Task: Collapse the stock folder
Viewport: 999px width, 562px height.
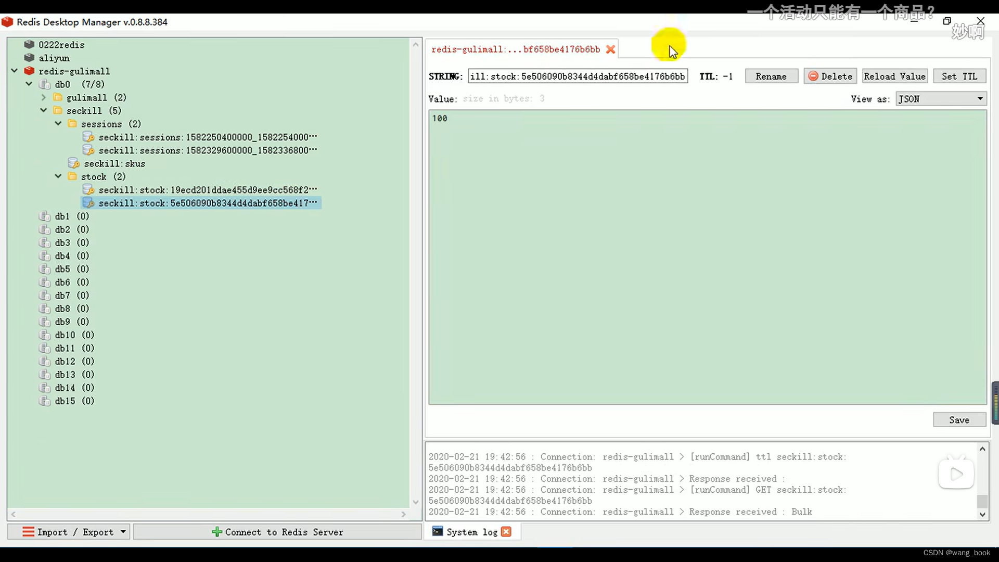Action: (x=58, y=176)
